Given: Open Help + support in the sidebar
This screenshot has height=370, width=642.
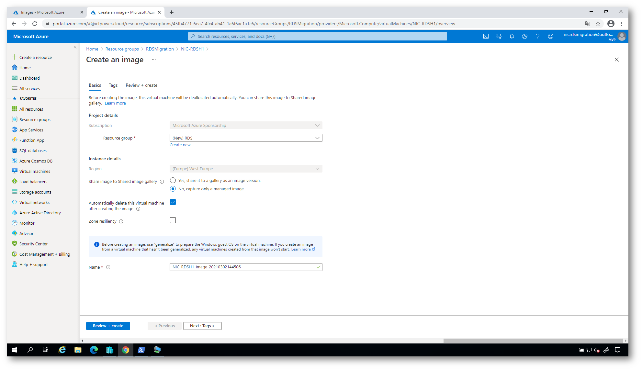Looking at the screenshot, I should (33, 264).
